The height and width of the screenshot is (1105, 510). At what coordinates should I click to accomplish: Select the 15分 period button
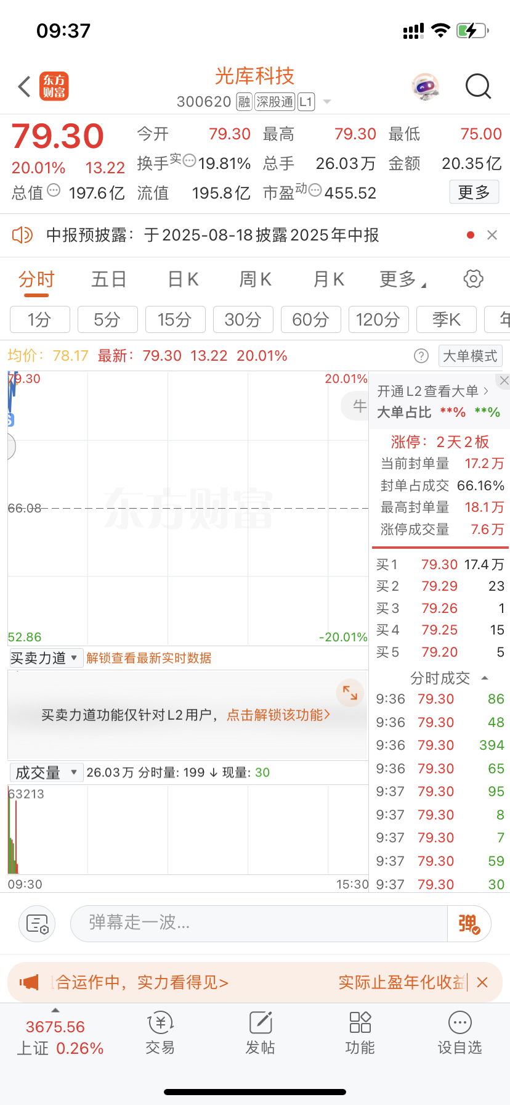coord(176,319)
